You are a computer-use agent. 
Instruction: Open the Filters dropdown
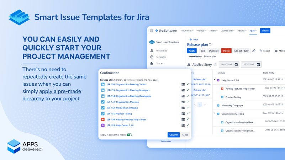click(213, 31)
